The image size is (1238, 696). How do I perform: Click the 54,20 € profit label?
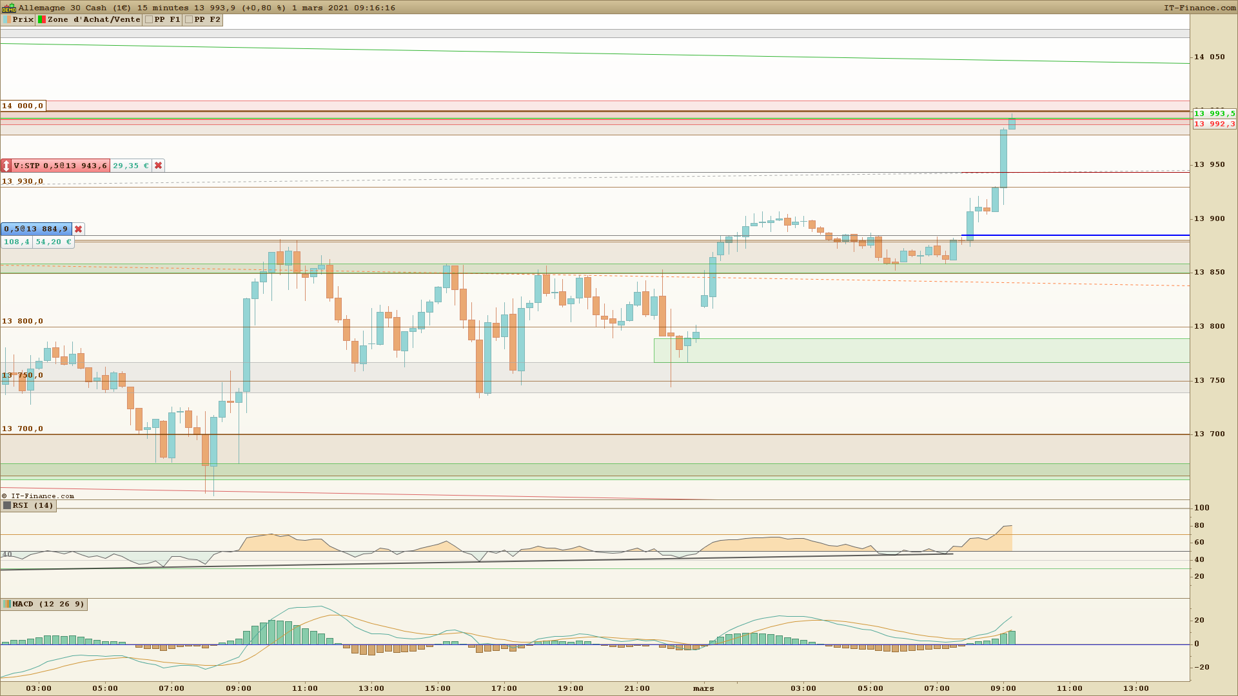tap(53, 242)
